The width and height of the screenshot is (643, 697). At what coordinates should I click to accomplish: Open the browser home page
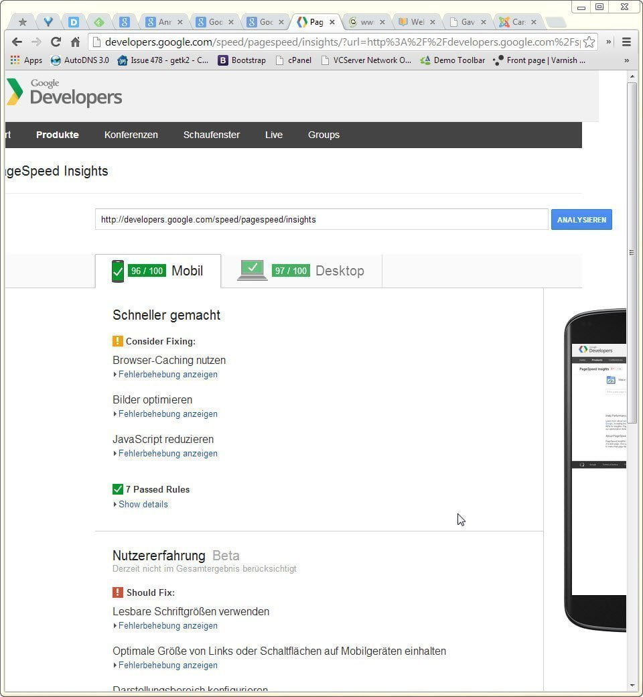(76, 42)
